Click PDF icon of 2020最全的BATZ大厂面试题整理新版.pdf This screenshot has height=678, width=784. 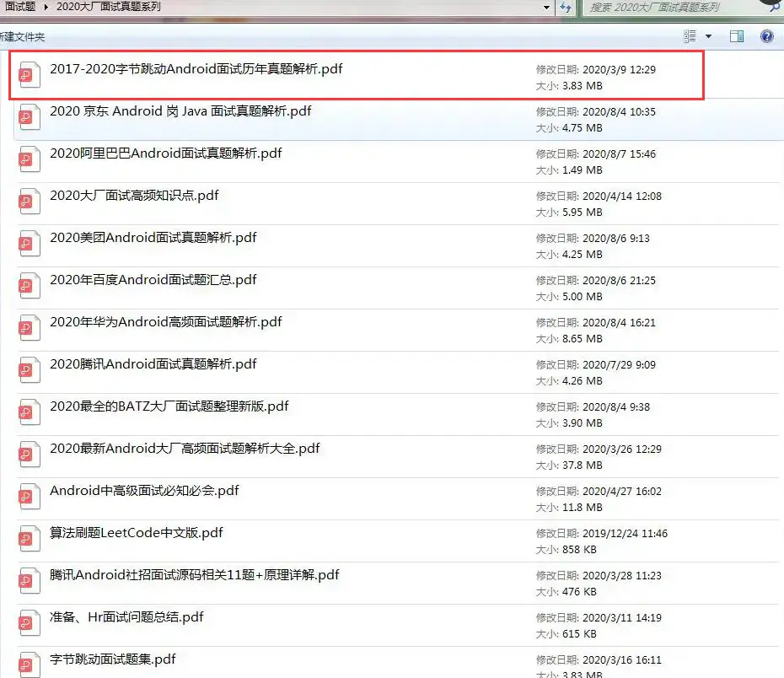pos(30,412)
